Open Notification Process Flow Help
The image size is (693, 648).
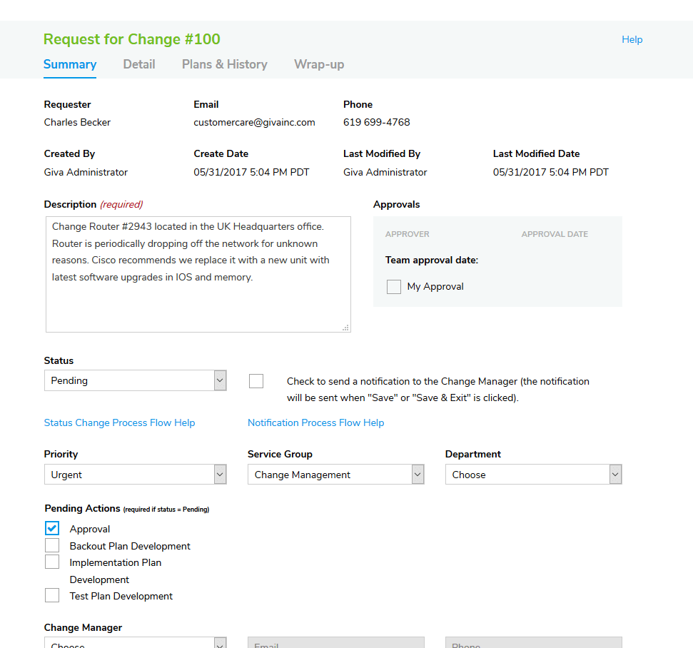(x=315, y=422)
